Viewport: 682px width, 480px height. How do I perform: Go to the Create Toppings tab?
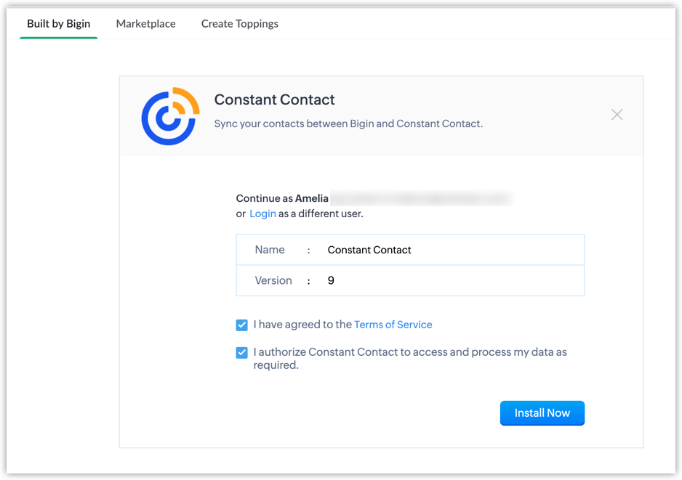[x=240, y=23]
